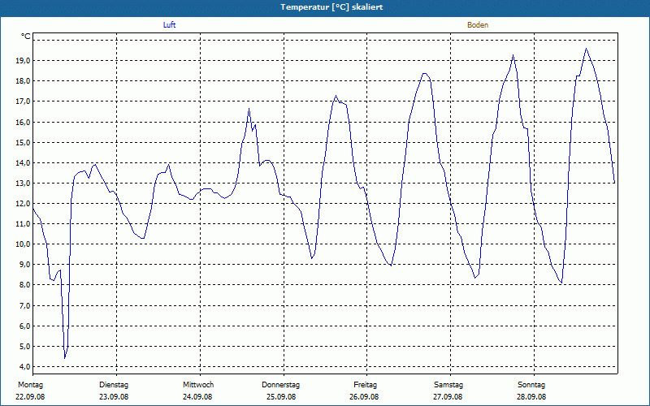650x406 pixels.
Task: Select the 'Montag' day label
Action: 30,385
